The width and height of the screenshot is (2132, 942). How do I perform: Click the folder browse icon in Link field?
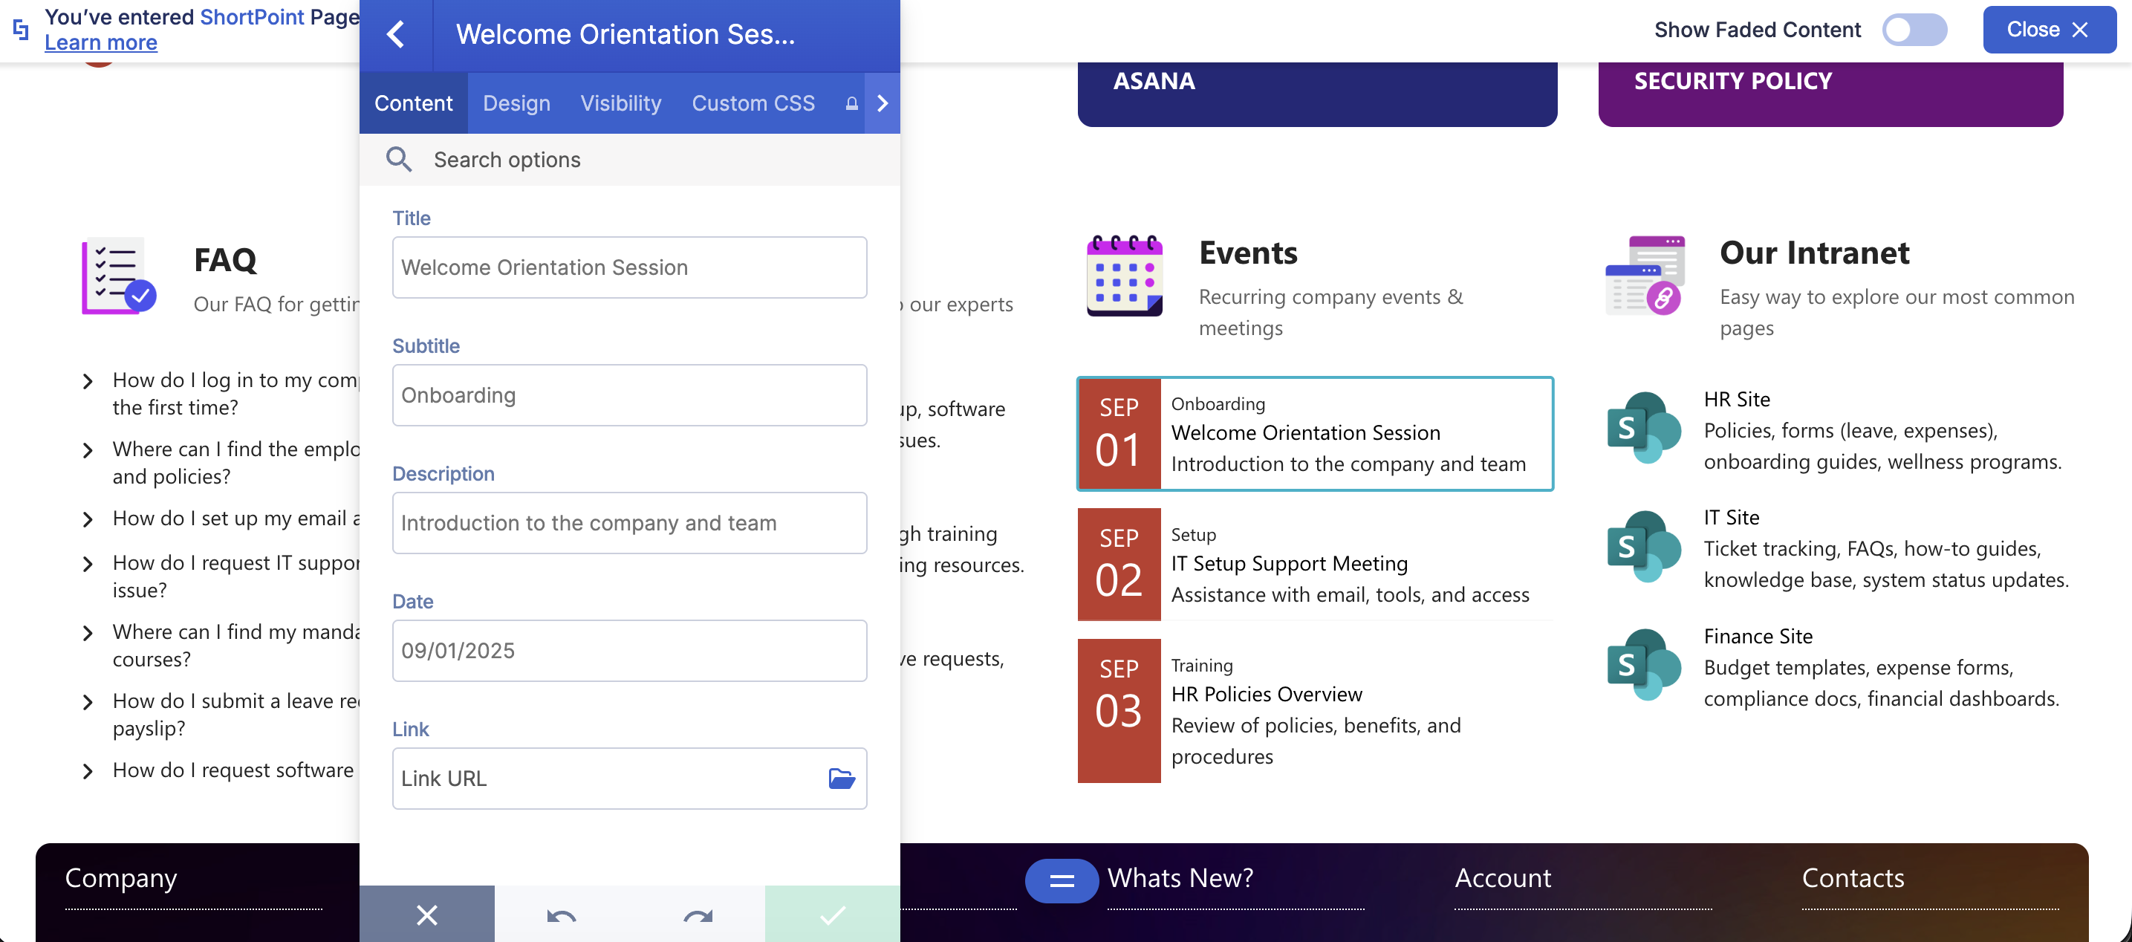pyautogui.click(x=841, y=778)
